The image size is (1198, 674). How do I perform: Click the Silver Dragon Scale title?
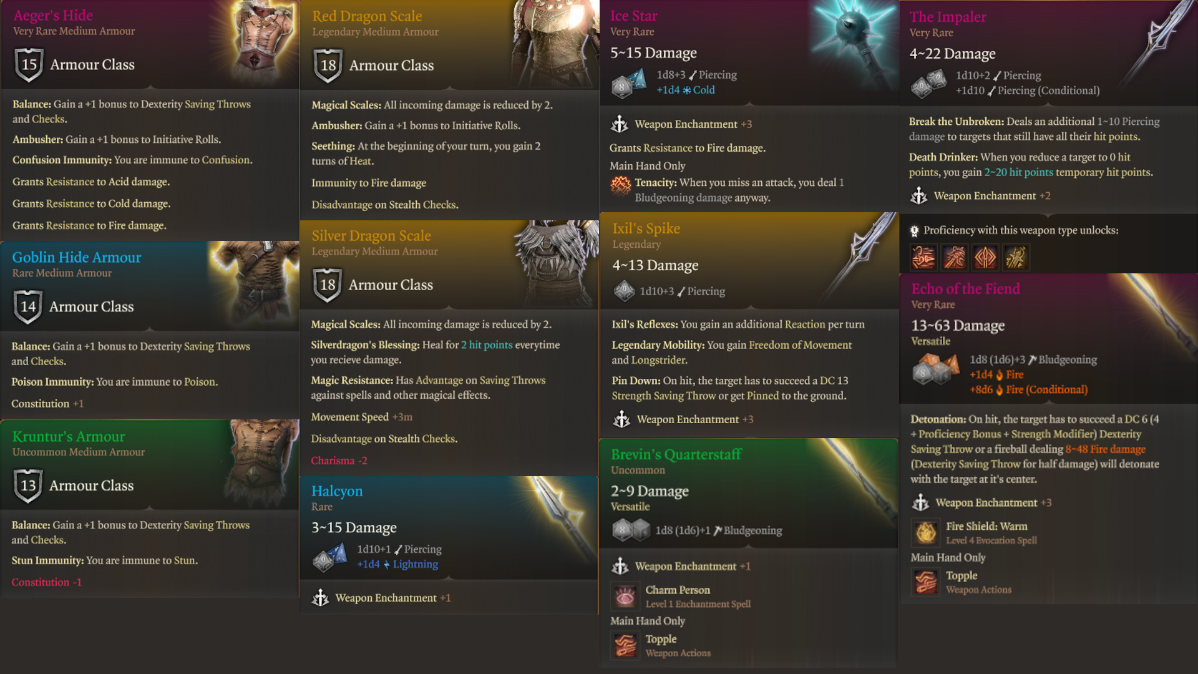tap(371, 236)
